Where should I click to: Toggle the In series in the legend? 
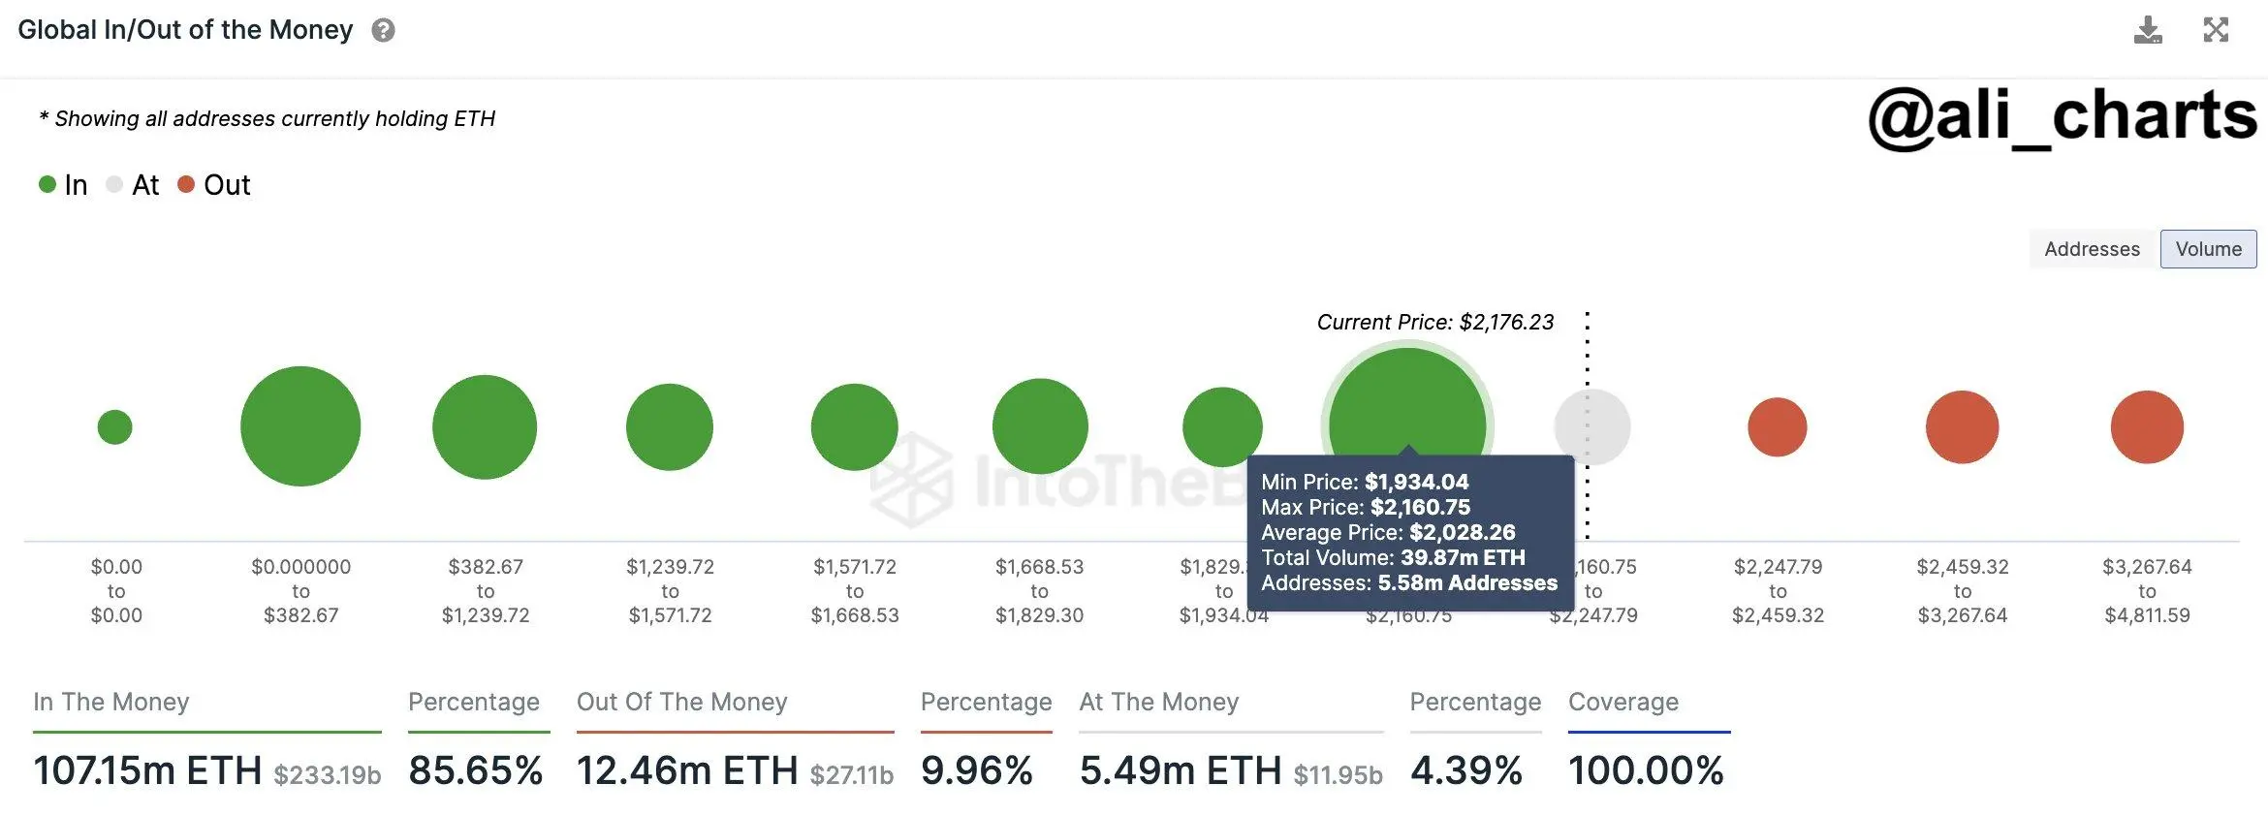click(x=76, y=184)
